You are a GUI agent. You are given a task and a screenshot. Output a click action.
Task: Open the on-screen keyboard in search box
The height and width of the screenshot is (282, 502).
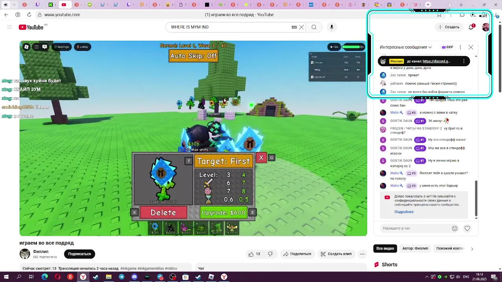click(x=294, y=27)
